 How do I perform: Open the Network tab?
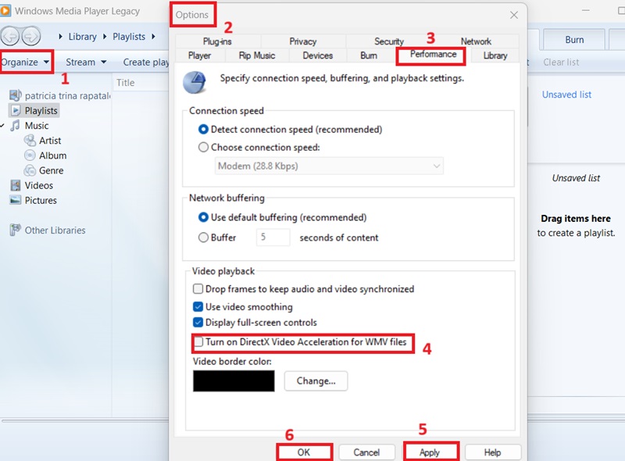click(x=476, y=41)
